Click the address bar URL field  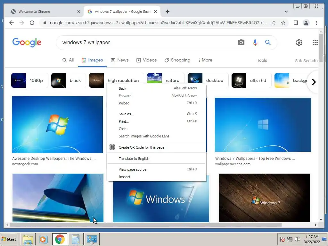158,23
